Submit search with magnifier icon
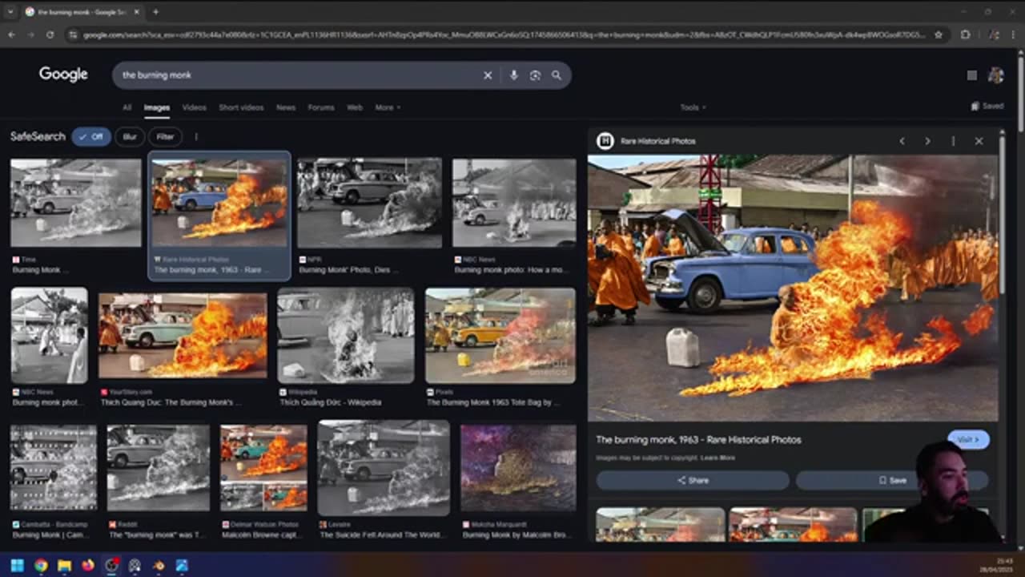Image resolution: width=1025 pixels, height=577 pixels. pyautogui.click(x=557, y=75)
